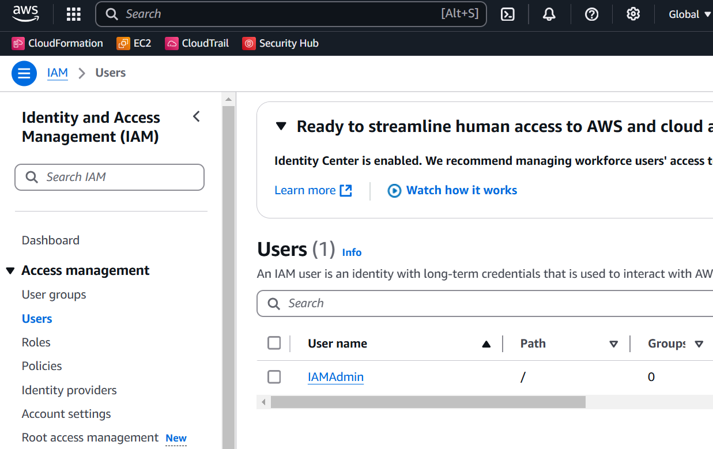
Task: Sort by the Groups column arrow
Action: pos(699,344)
